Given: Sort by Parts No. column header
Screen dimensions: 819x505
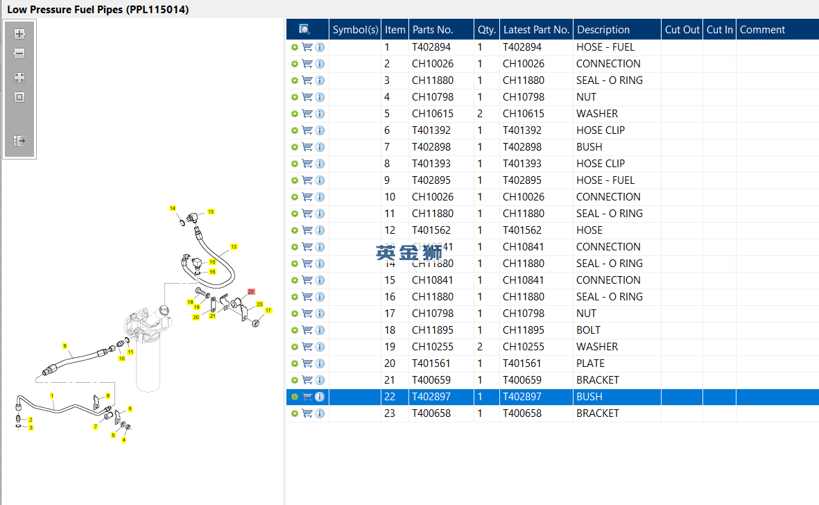Looking at the screenshot, I should pyautogui.click(x=441, y=29).
